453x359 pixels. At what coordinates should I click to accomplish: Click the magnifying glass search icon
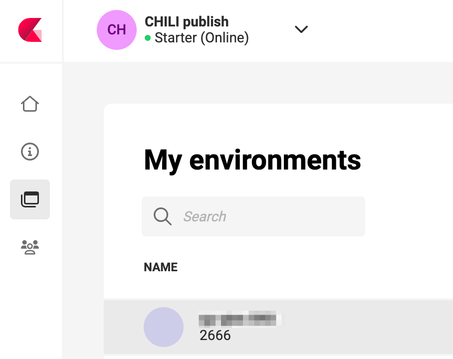pos(162,216)
